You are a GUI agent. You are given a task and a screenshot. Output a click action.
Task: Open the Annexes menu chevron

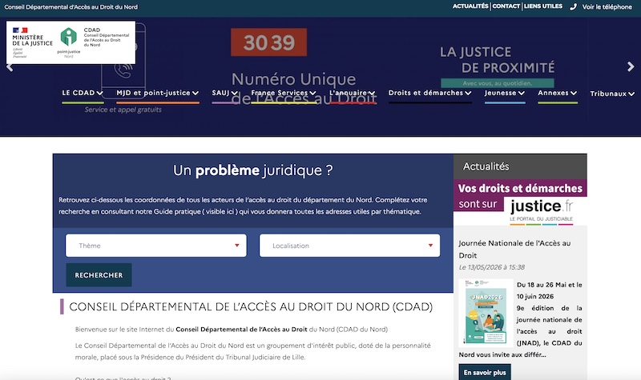574,93
